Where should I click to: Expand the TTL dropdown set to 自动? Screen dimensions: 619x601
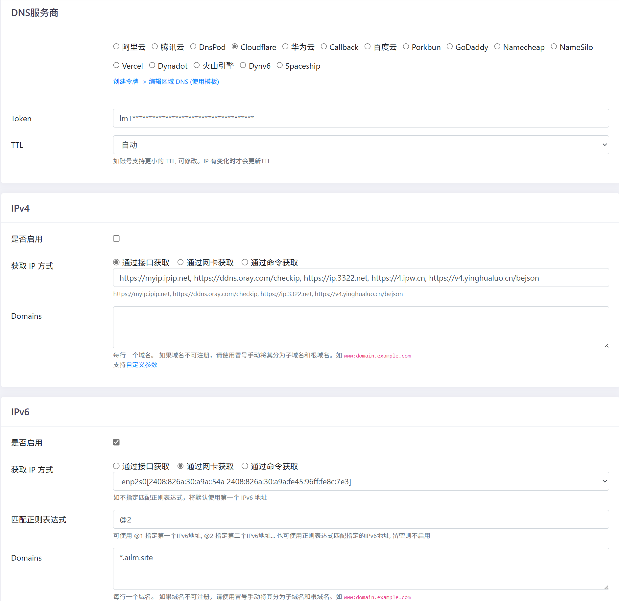coord(361,145)
